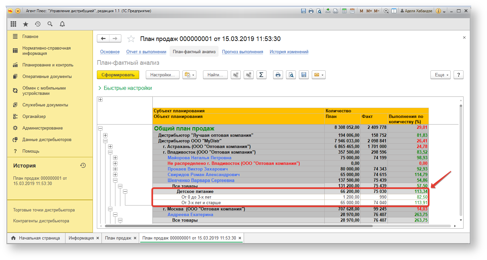
Task: Open the Еще dropdown menu
Action: coord(440,75)
